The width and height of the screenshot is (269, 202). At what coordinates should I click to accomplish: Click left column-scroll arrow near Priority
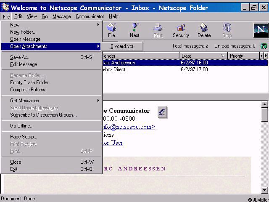click(x=261, y=56)
